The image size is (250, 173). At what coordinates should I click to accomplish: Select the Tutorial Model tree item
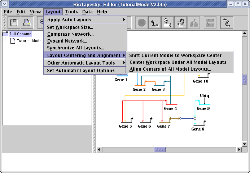click(x=29, y=41)
